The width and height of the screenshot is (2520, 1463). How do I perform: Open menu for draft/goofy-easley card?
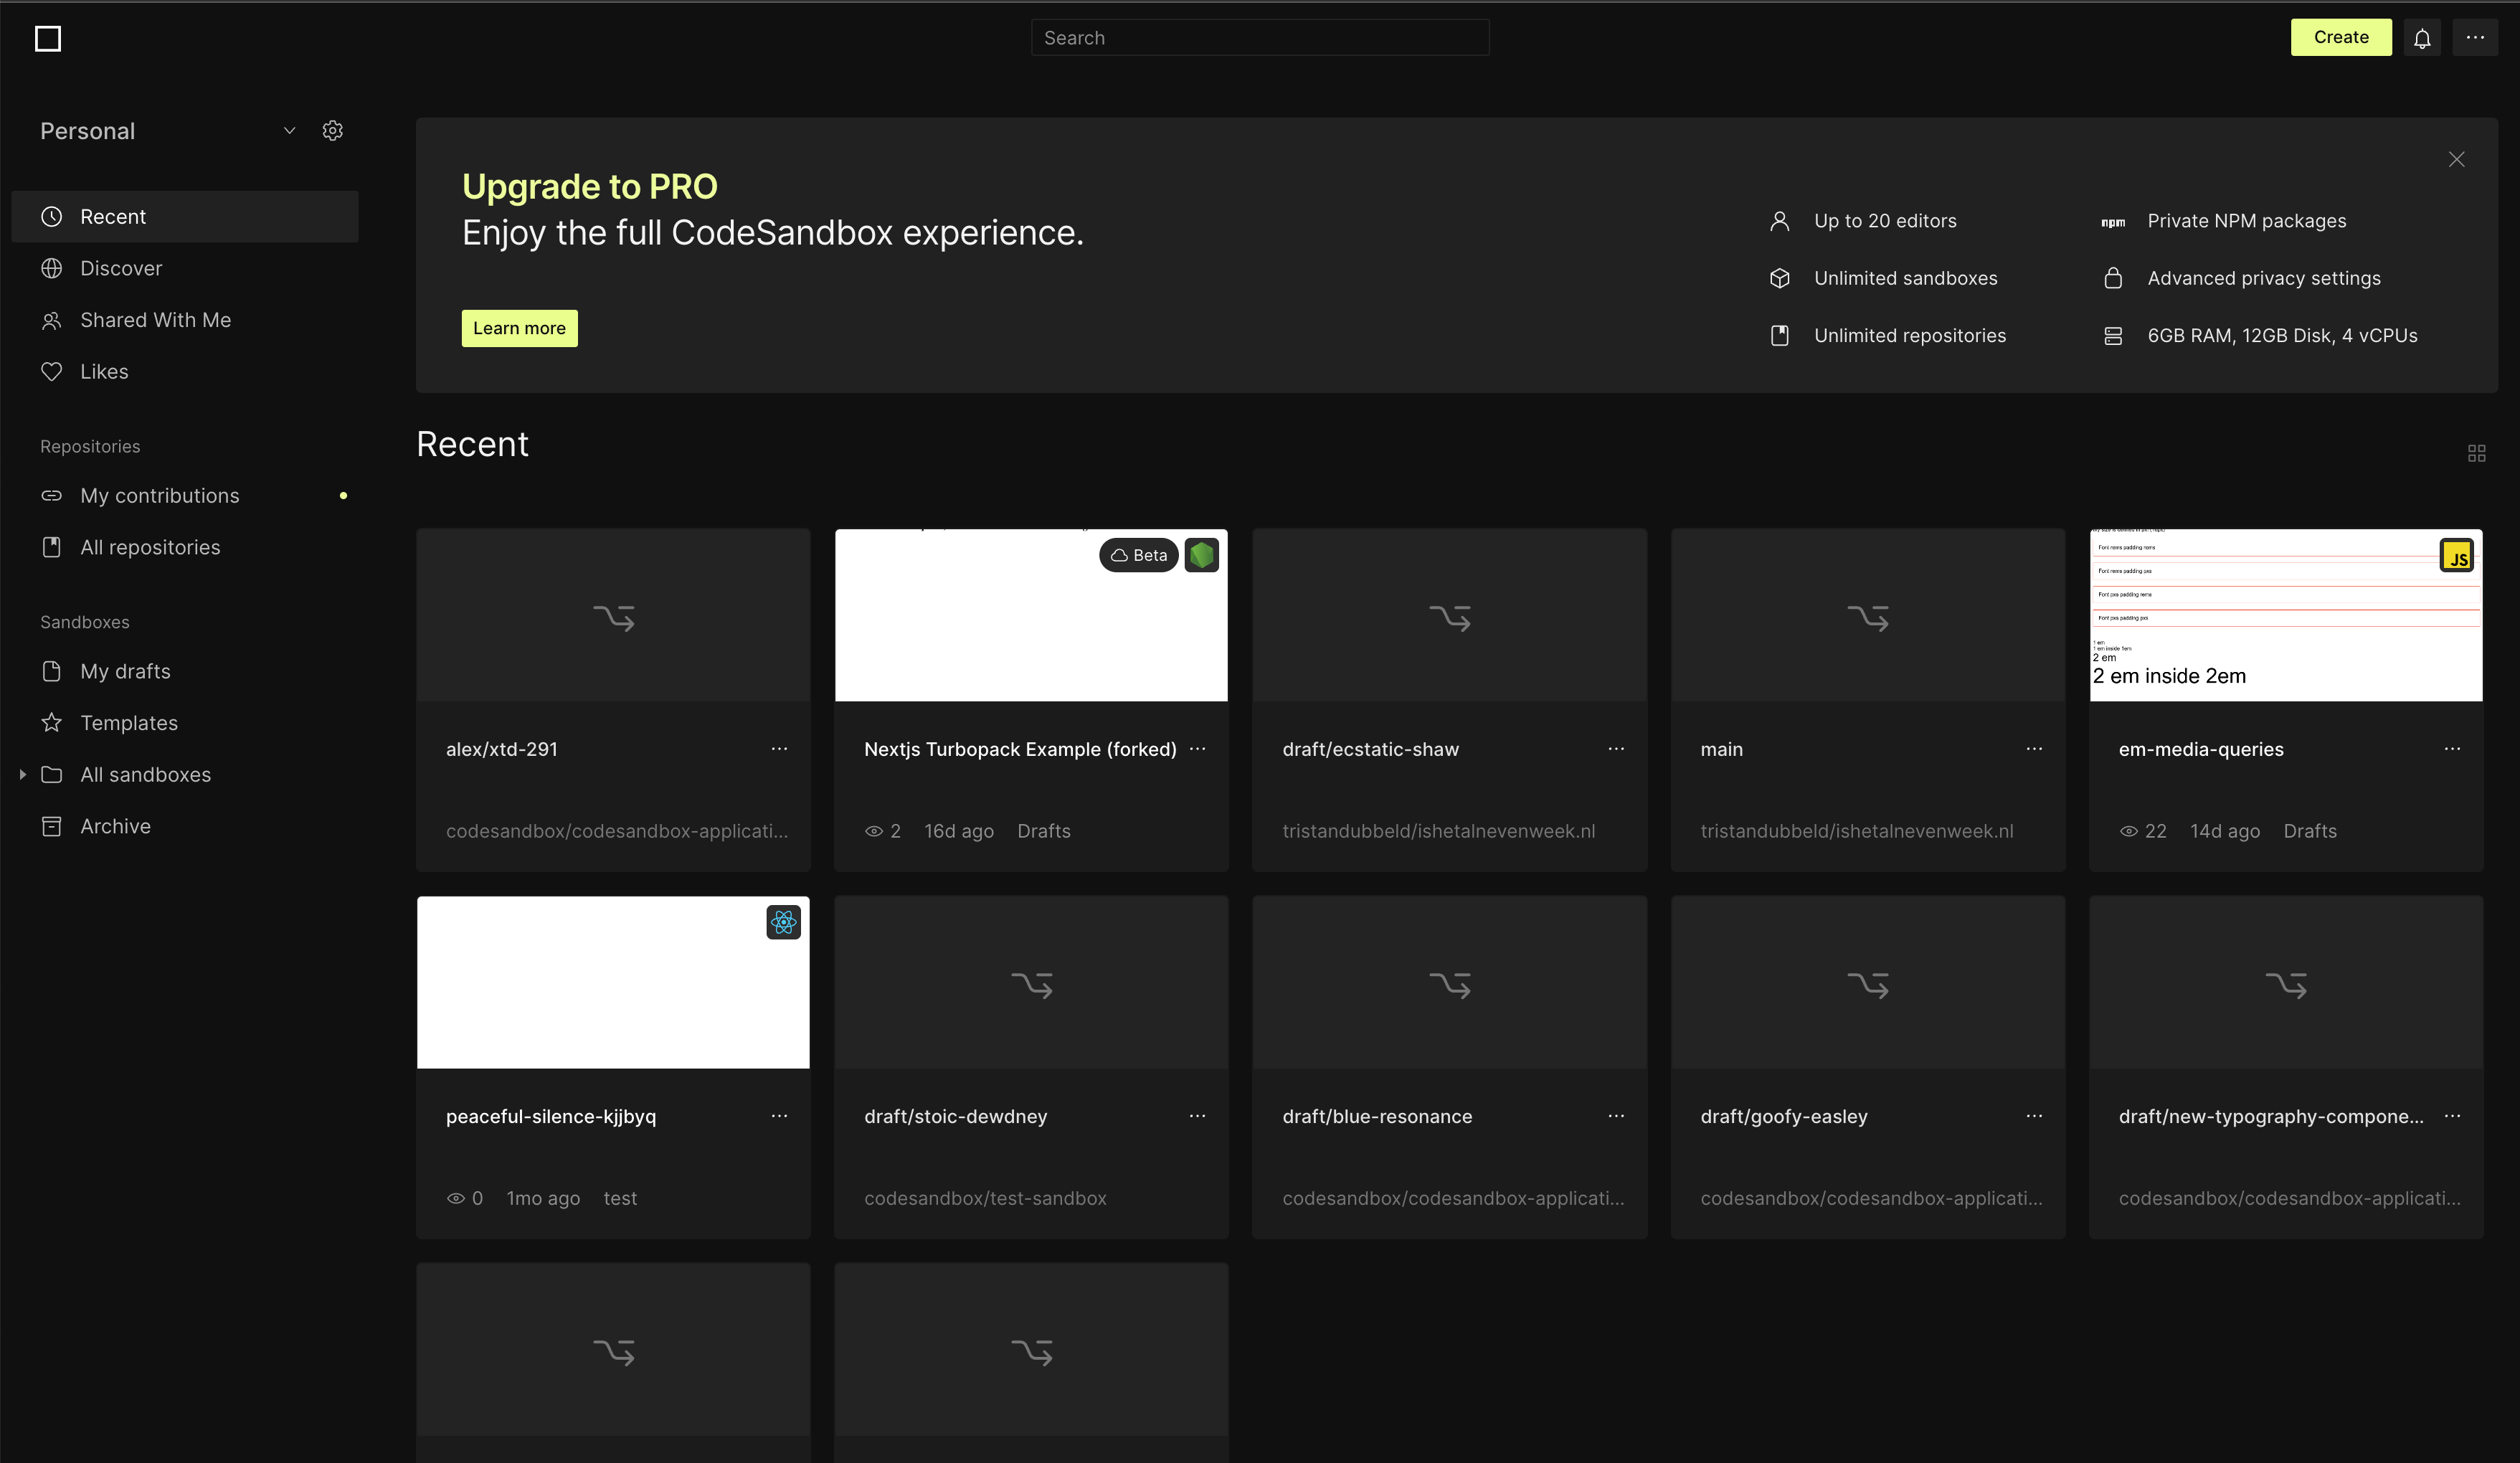point(2034,1116)
